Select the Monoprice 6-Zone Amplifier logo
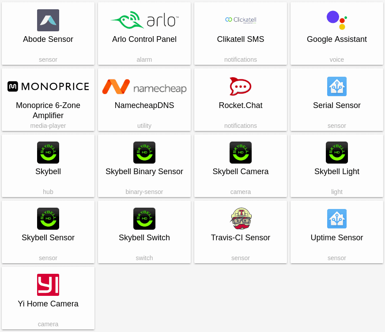Screen dimensions: 385x332 (x=48, y=86)
